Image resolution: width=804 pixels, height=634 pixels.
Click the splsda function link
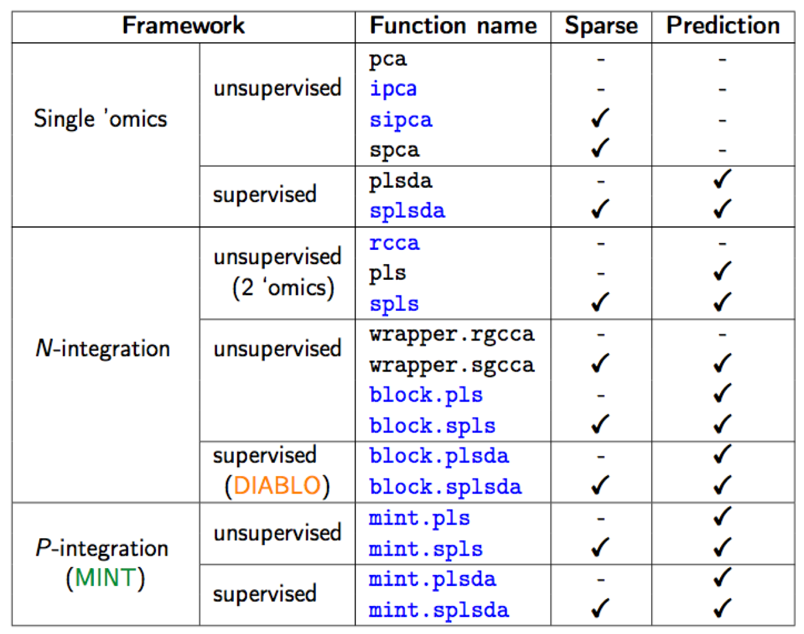pyautogui.click(x=407, y=211)
